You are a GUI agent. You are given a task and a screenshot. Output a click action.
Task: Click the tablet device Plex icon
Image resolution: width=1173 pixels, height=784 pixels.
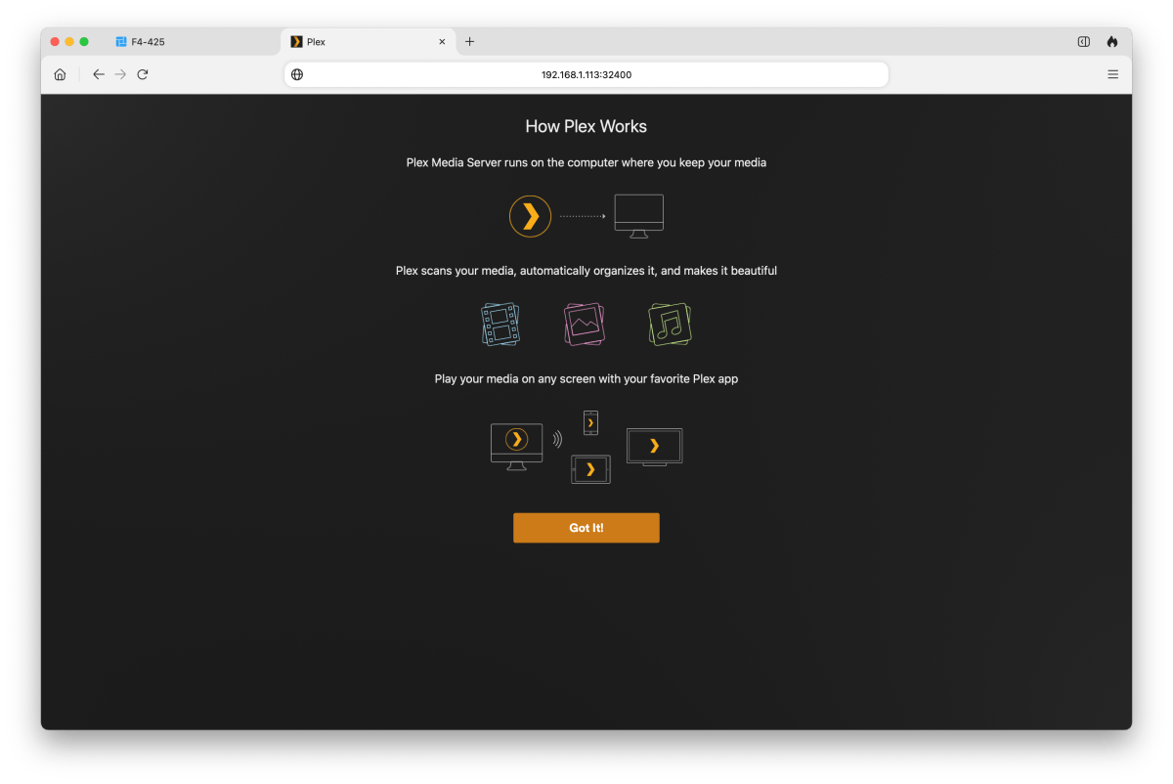click(590, 469)
